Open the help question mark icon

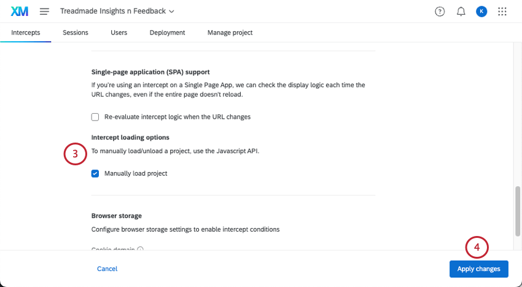(x=440, y=11)
